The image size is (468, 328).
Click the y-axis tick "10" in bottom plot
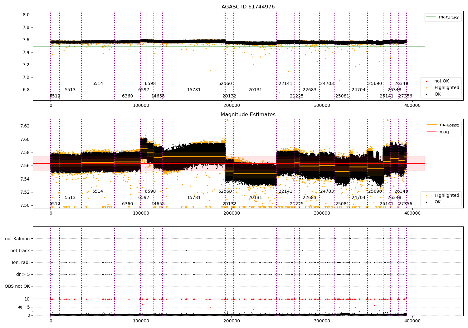pos(27,299)
